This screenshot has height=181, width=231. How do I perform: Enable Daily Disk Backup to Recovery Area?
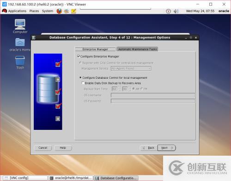[83, 83]
